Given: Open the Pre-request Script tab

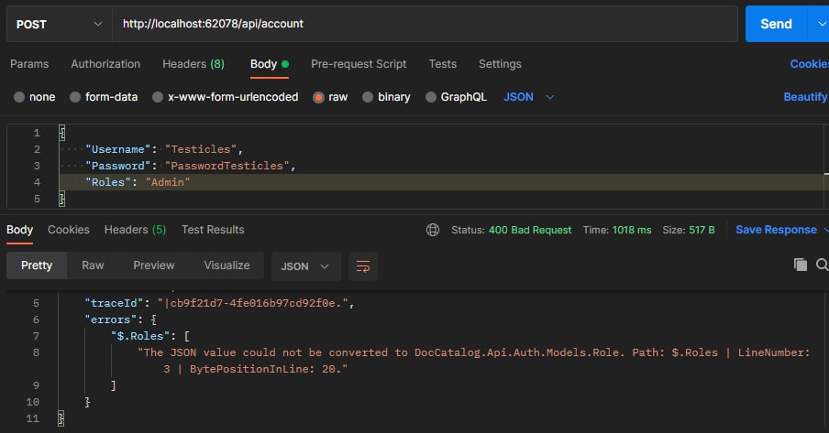Looking at the screenshot, I should tap(359, 64).
